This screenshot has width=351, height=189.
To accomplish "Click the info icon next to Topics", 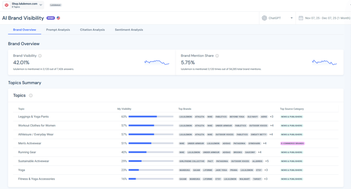I will click(31, 96).
